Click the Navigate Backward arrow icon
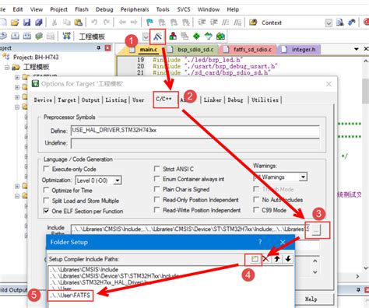Screen dimensions: 369x308 click(122, 23)
